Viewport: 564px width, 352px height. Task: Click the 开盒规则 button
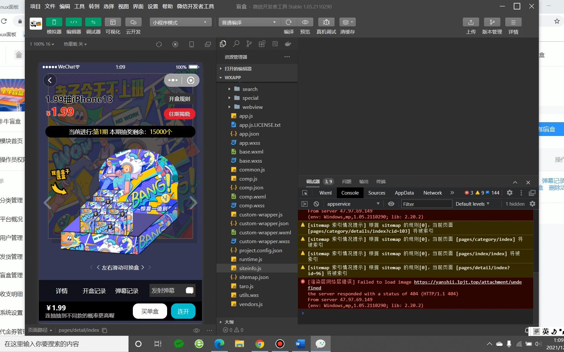pyautogui.click(x=180, y=99)
